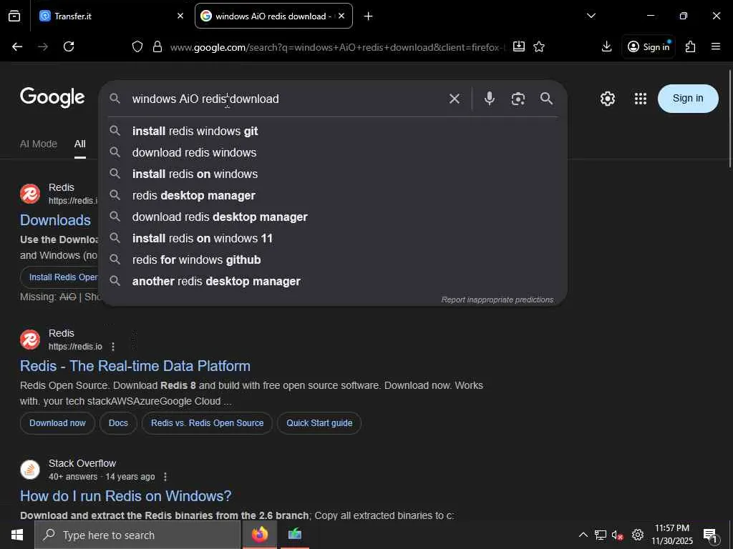Viewport: 733px width, 549px height.
Task: Show hidden system tray icons
Action: [x=583, y=535]
